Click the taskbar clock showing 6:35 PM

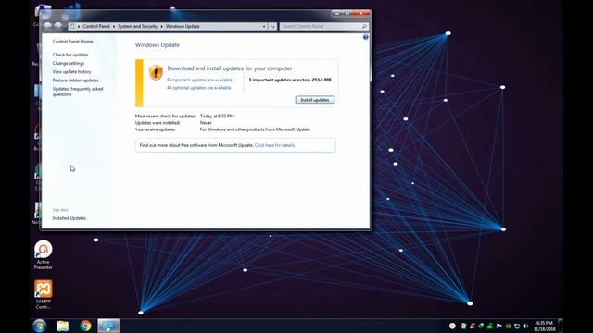click(545, 326)
